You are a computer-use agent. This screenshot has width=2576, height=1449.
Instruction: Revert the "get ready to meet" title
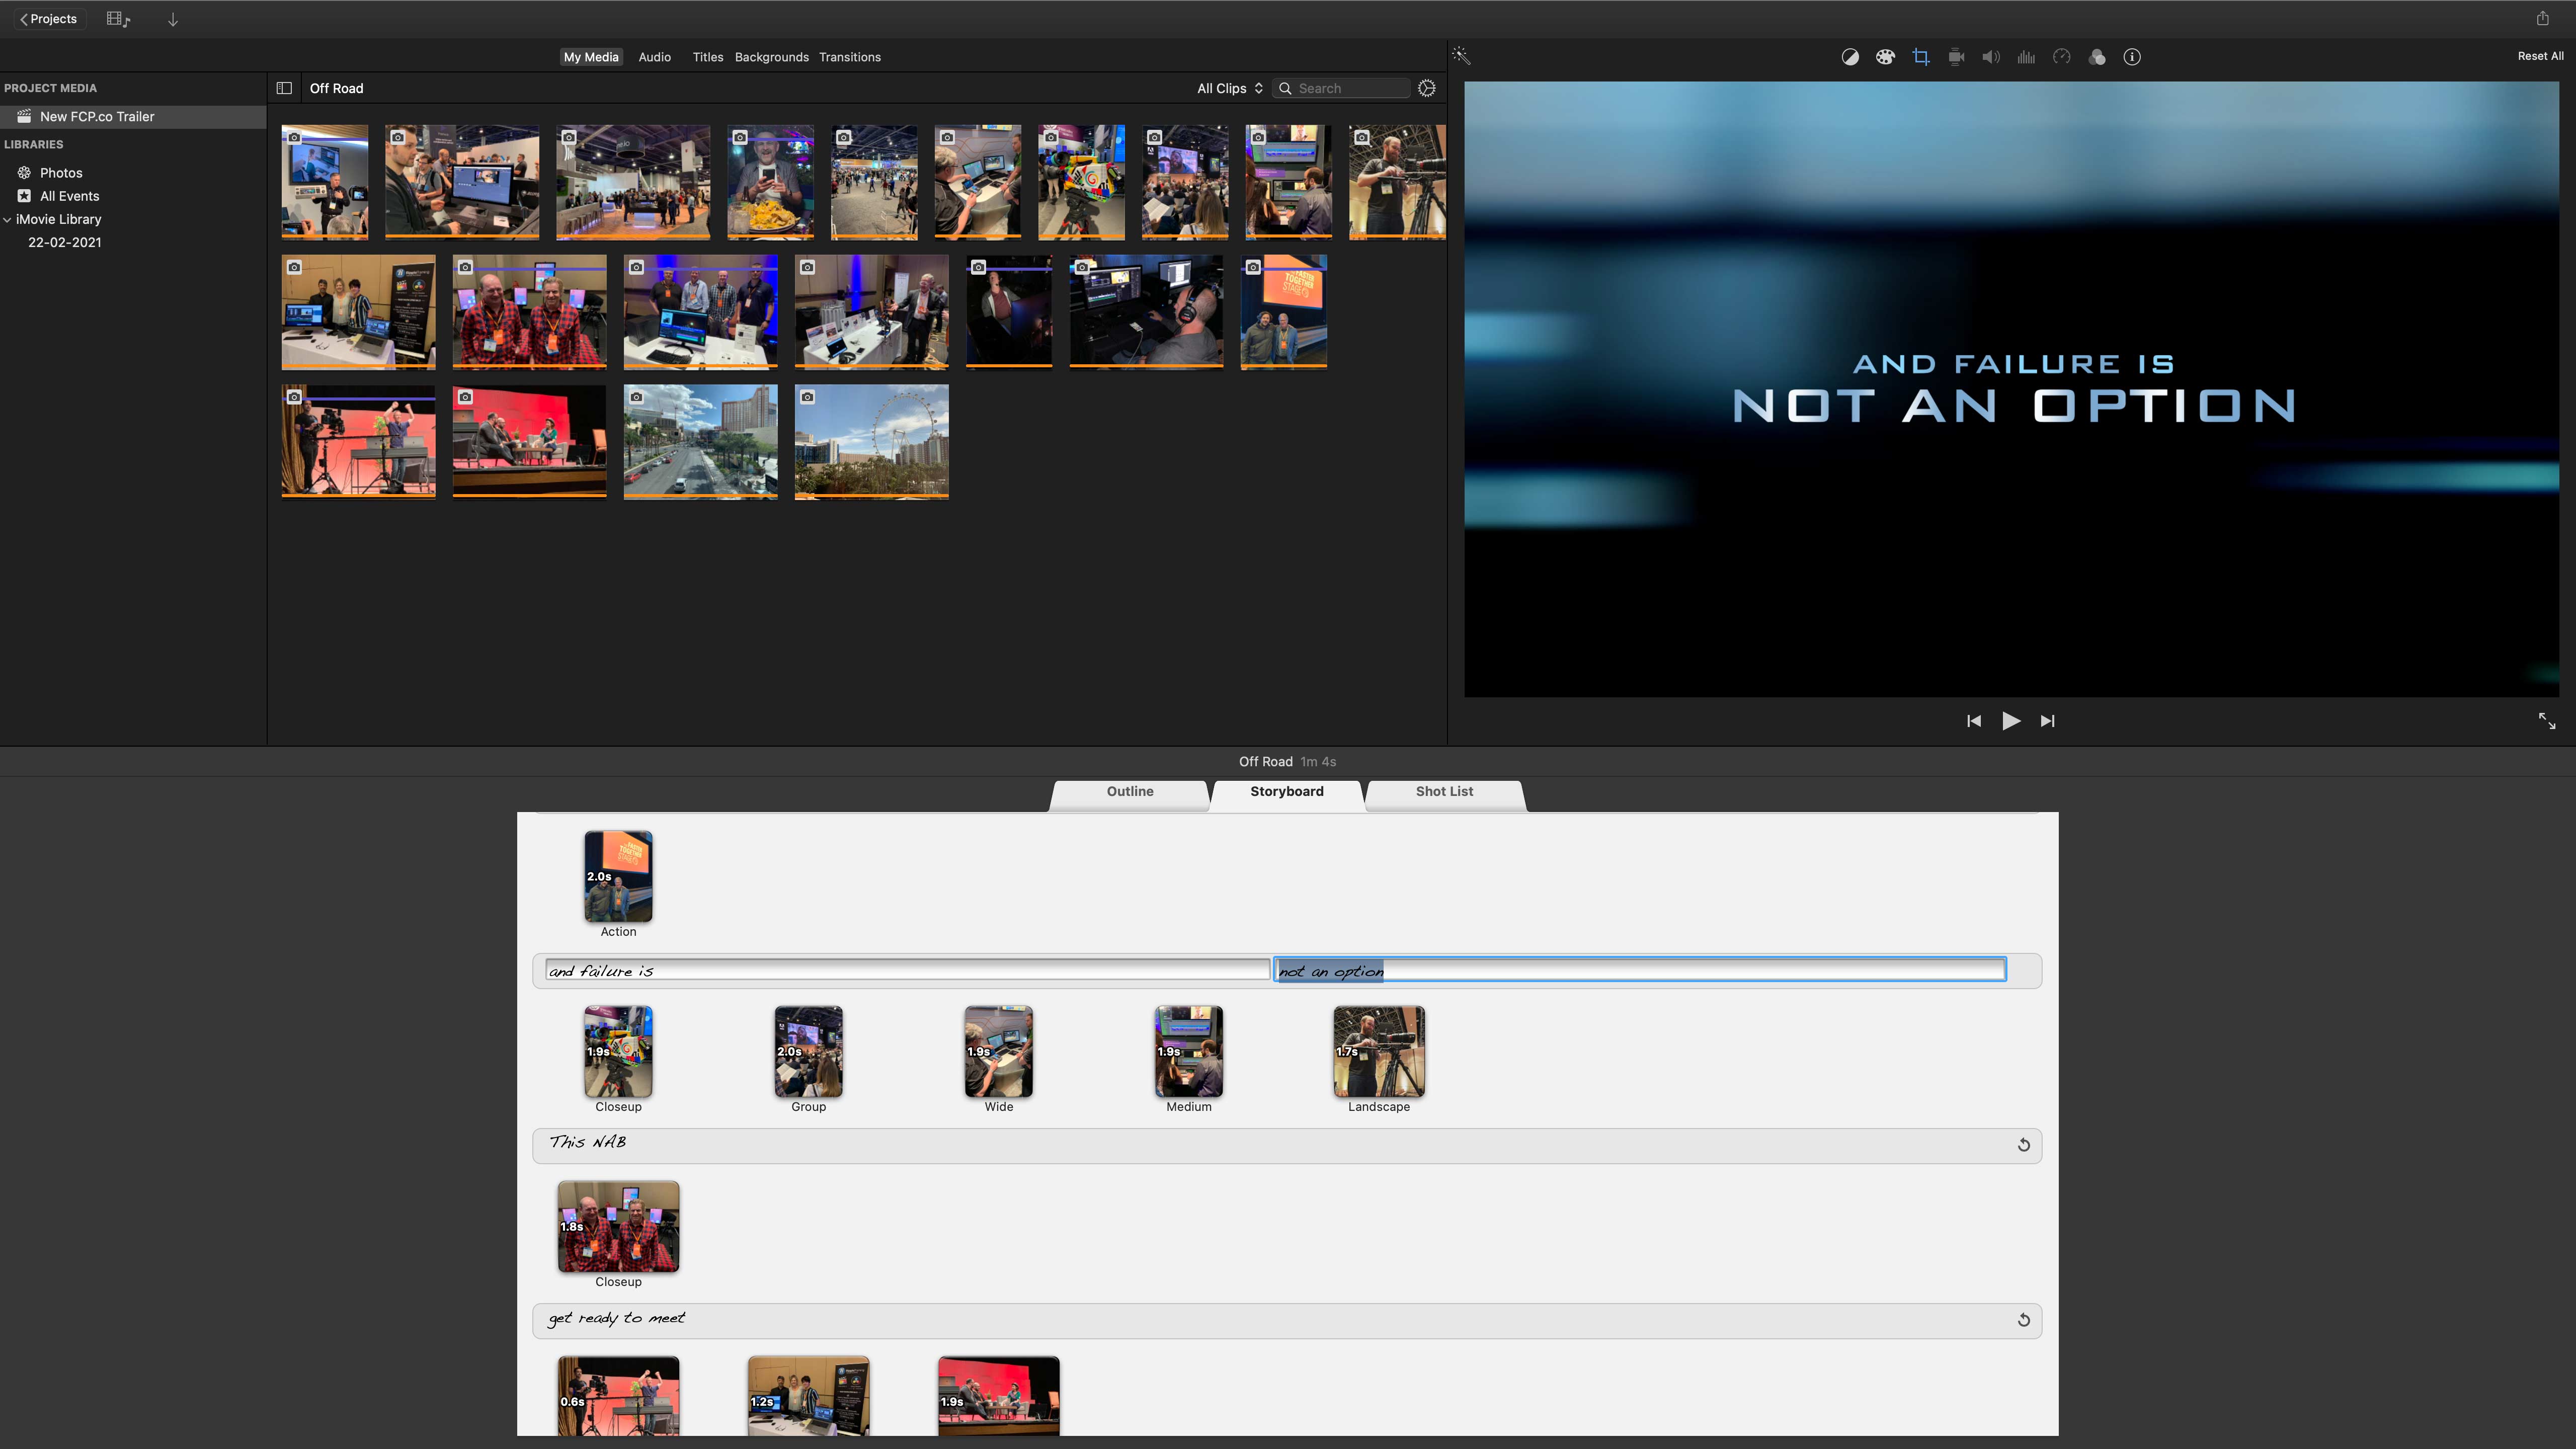[x=2023, y=1320]
